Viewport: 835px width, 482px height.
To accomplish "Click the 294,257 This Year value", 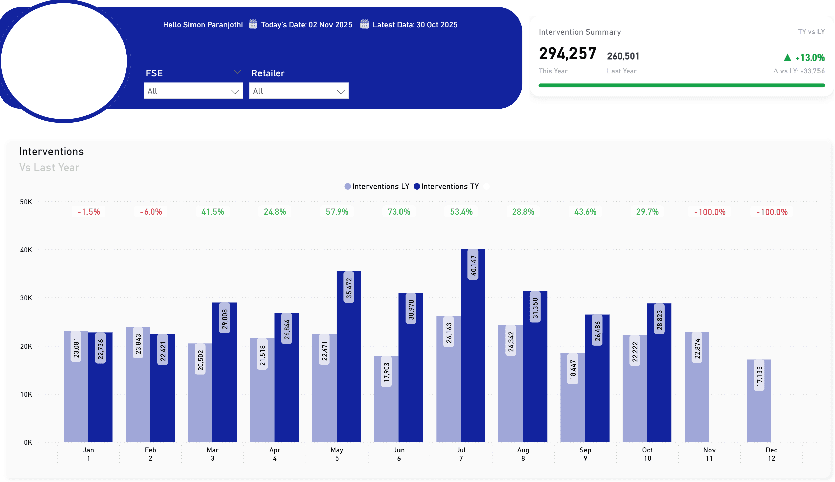I will 567,54.
